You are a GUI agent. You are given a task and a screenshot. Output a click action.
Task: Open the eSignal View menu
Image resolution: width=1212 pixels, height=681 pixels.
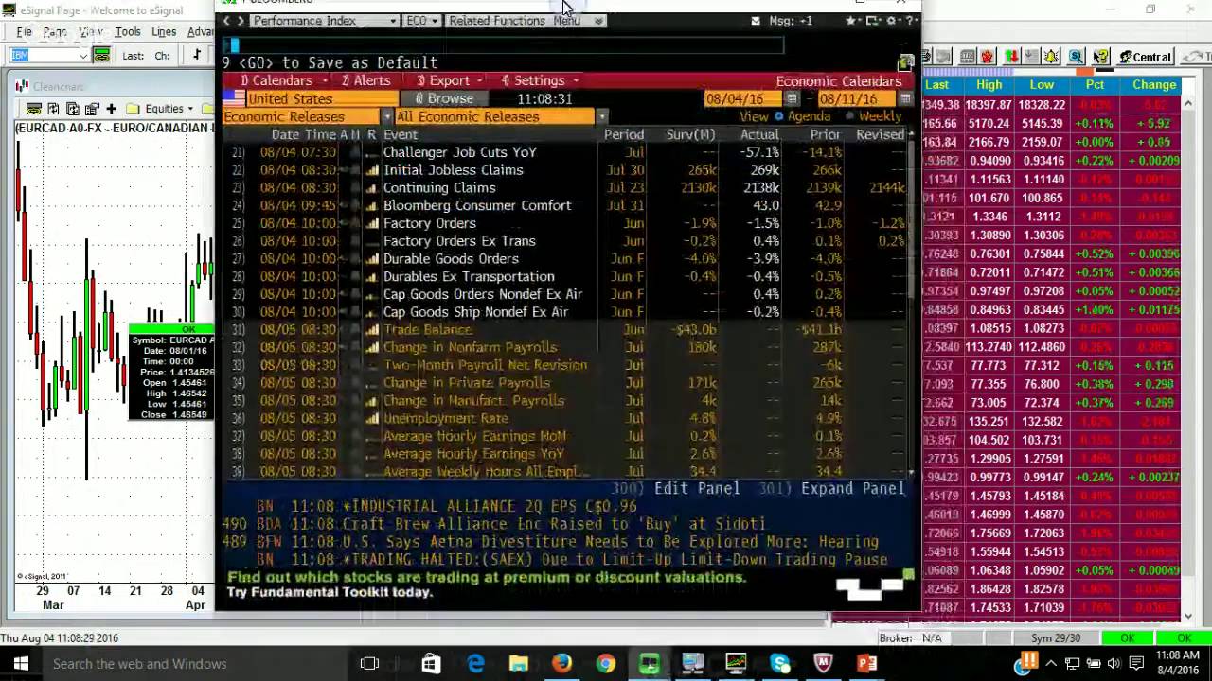click(x=91, y=32)
